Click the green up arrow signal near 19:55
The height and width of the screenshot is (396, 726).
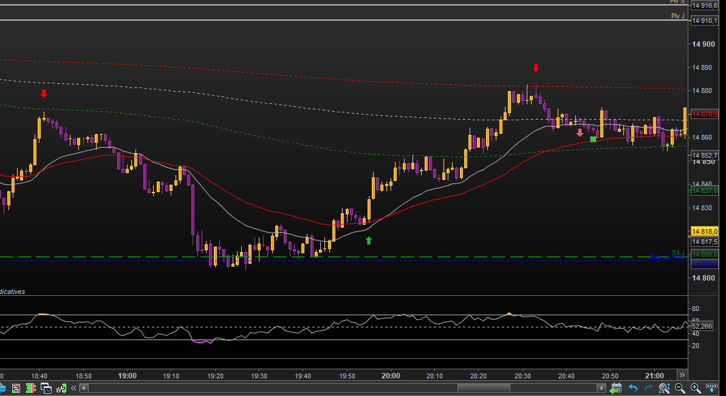(x=369, y=240)
